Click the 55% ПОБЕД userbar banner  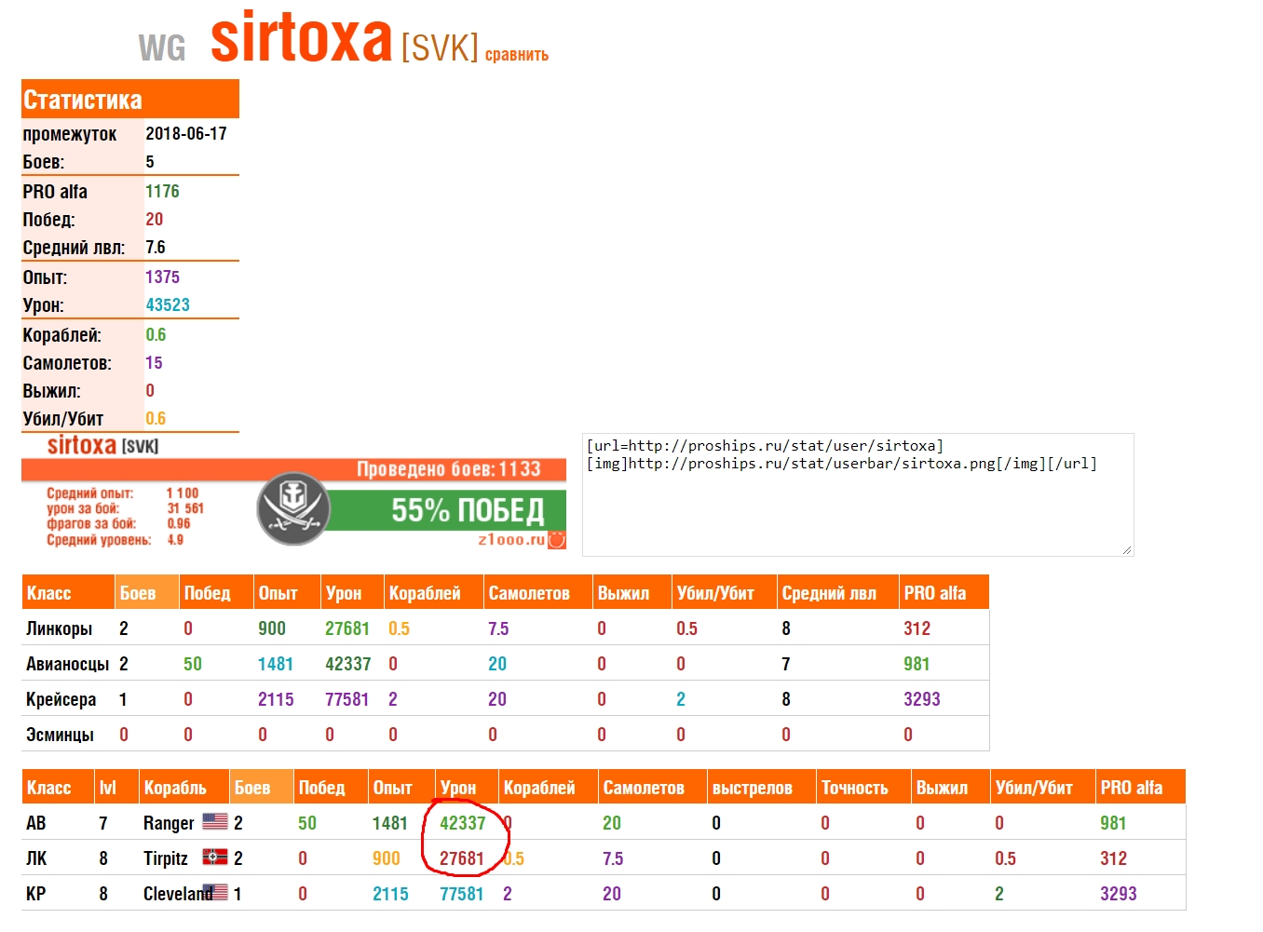(448, 510)
